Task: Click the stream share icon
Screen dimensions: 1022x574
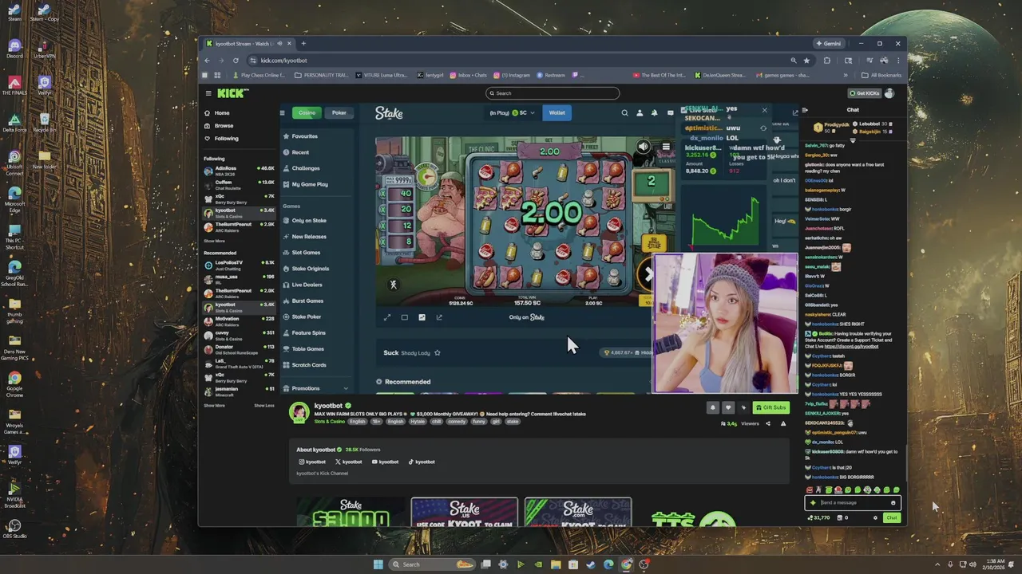Action: [x=768, y=423]
